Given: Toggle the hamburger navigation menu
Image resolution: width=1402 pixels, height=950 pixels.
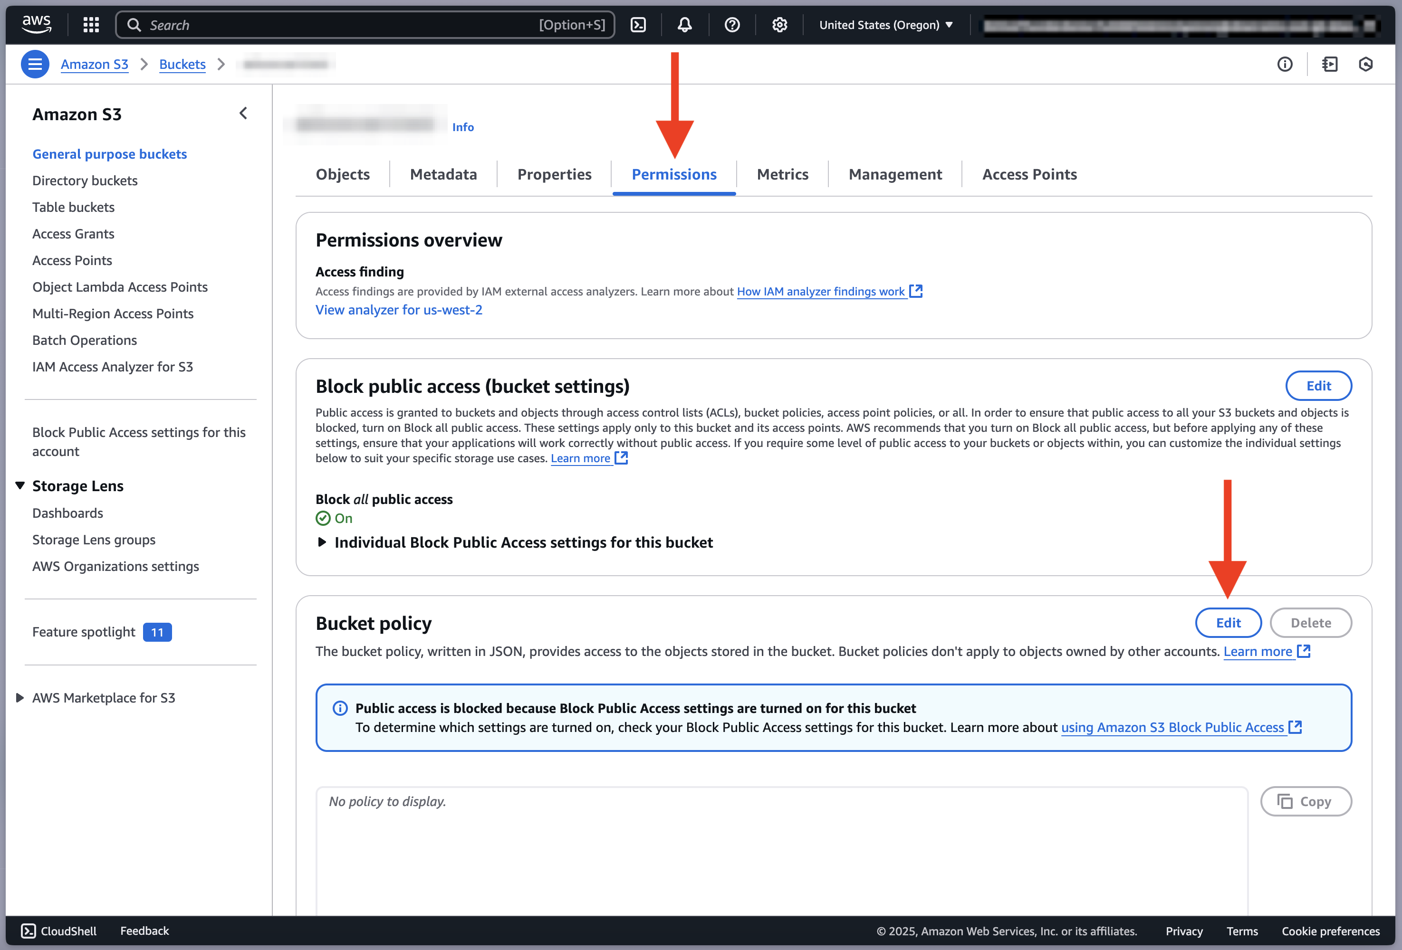Looking at the screenshot, I should pos(35,64).
